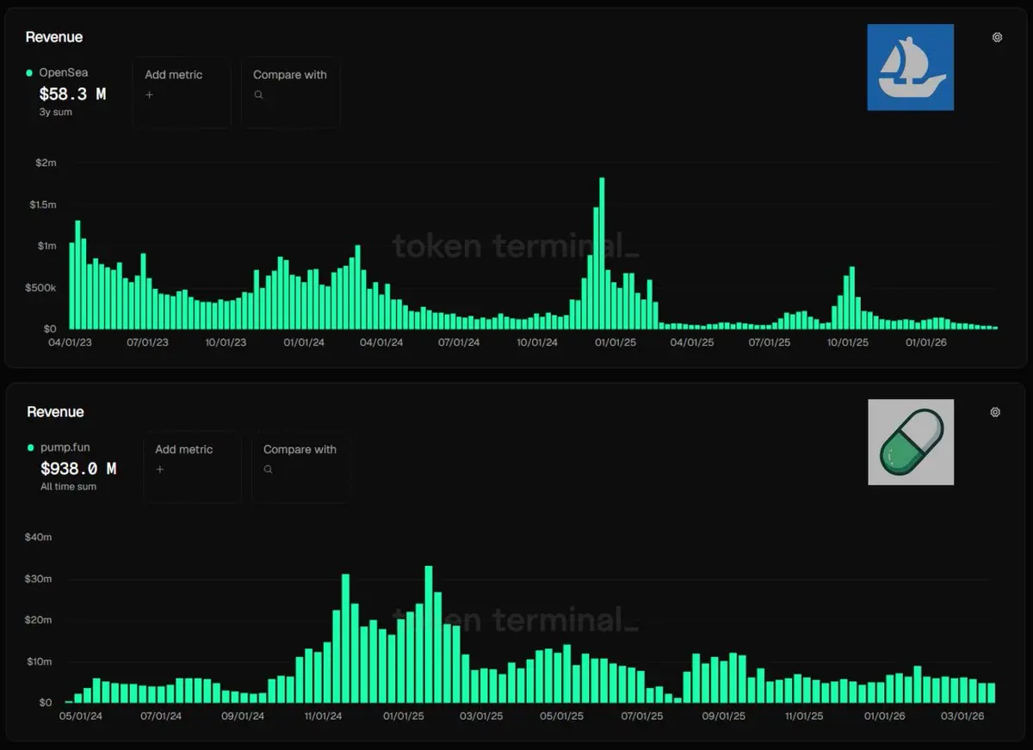The width and height of the screenshot is (1033, 750).
Task: Click 01/01/25 date on OpenSea axis
Action: [x=615, y=342]
